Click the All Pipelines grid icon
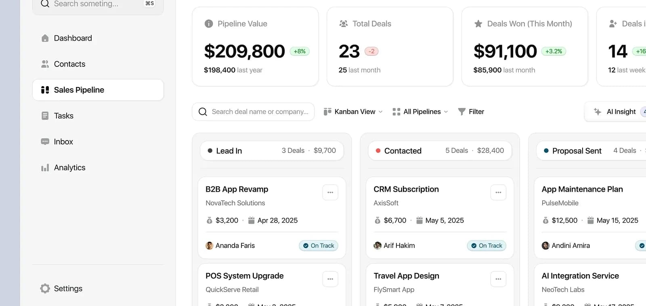Viewport: 646px width, 306px height. coord(396,112)
